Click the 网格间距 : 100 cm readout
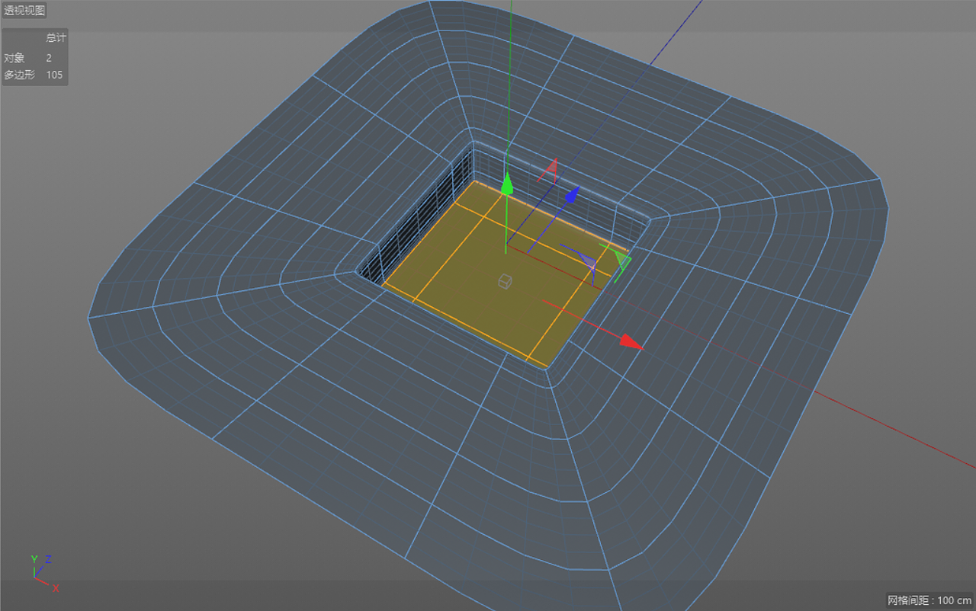 (x=929, y=600)
